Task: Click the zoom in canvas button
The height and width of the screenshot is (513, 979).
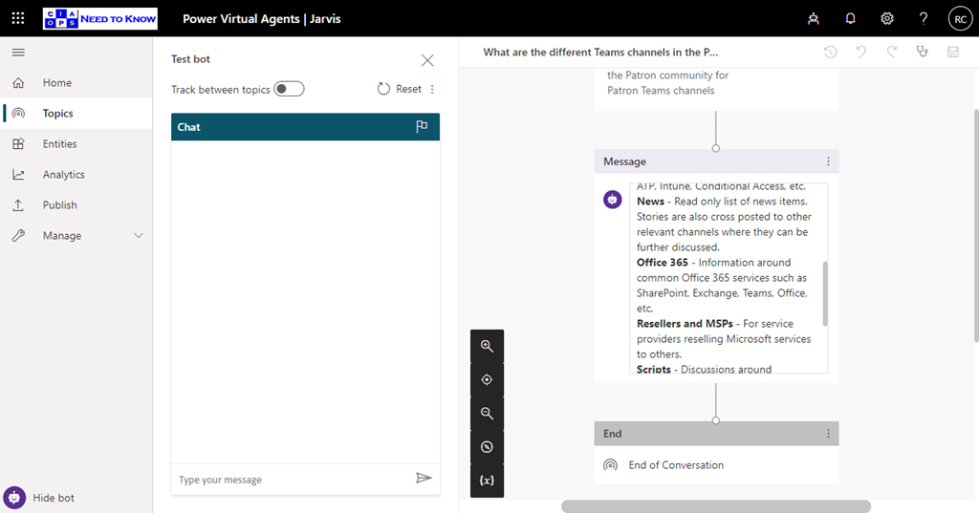Action: point(487,347)
